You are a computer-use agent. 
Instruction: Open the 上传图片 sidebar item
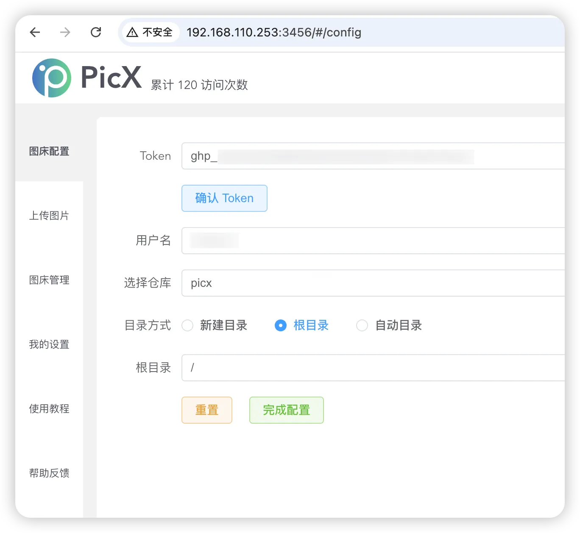pyautogui.click(x=49, y=216)
